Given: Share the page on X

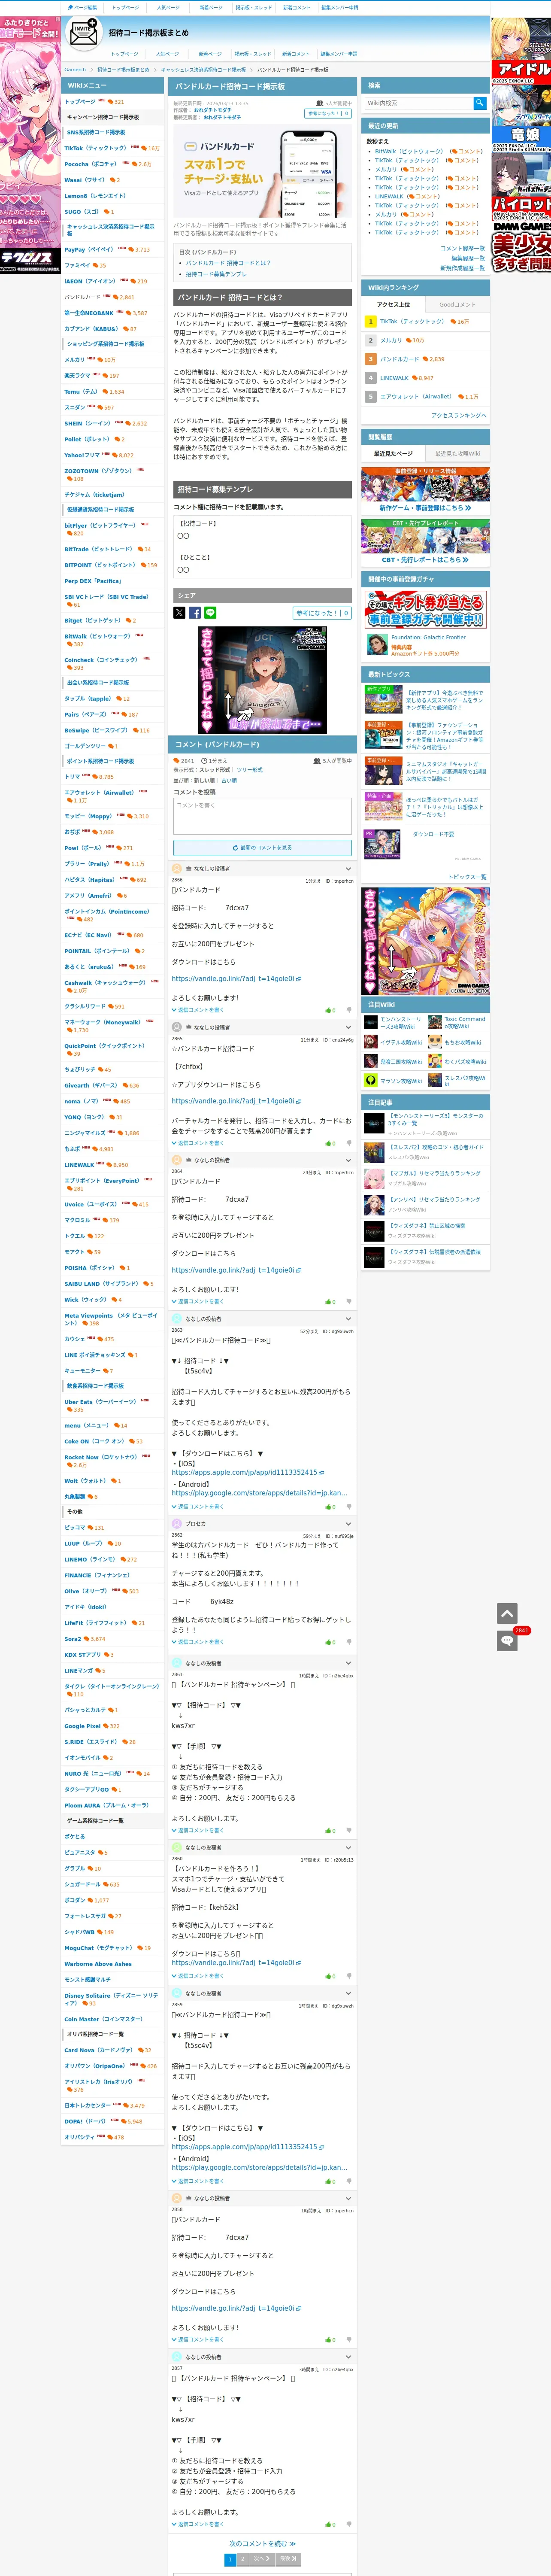Looking at the screenshot, I should (x=179, y=613).
